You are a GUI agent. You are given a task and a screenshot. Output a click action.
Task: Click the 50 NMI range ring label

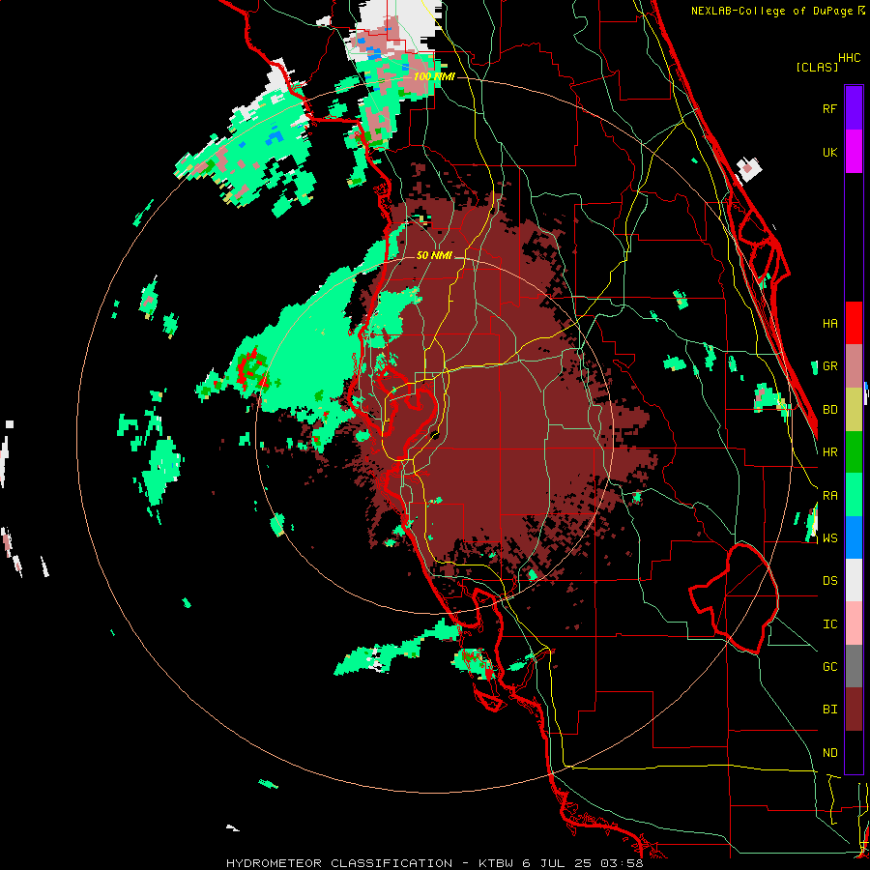[x=434, y=255]
